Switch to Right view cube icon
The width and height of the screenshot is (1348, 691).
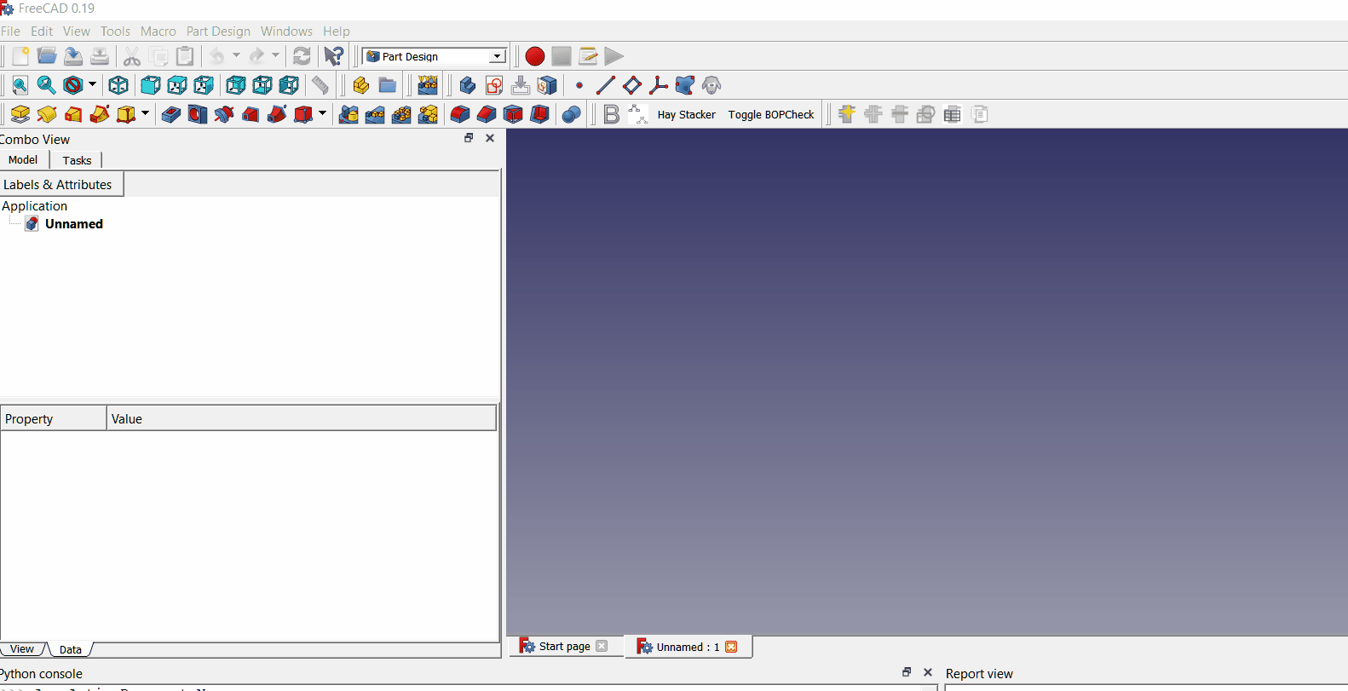[x=204, y=85]
